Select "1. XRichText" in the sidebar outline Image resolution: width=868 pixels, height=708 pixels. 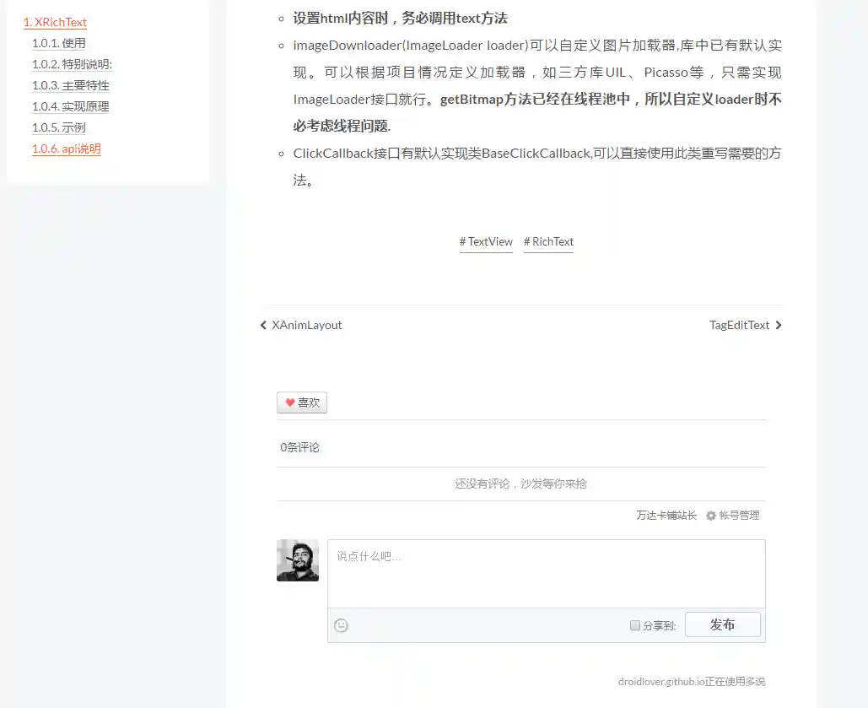pyautogui.click(x=55, y=22)
